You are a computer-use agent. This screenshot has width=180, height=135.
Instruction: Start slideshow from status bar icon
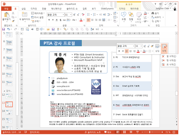tap(137, 132)
